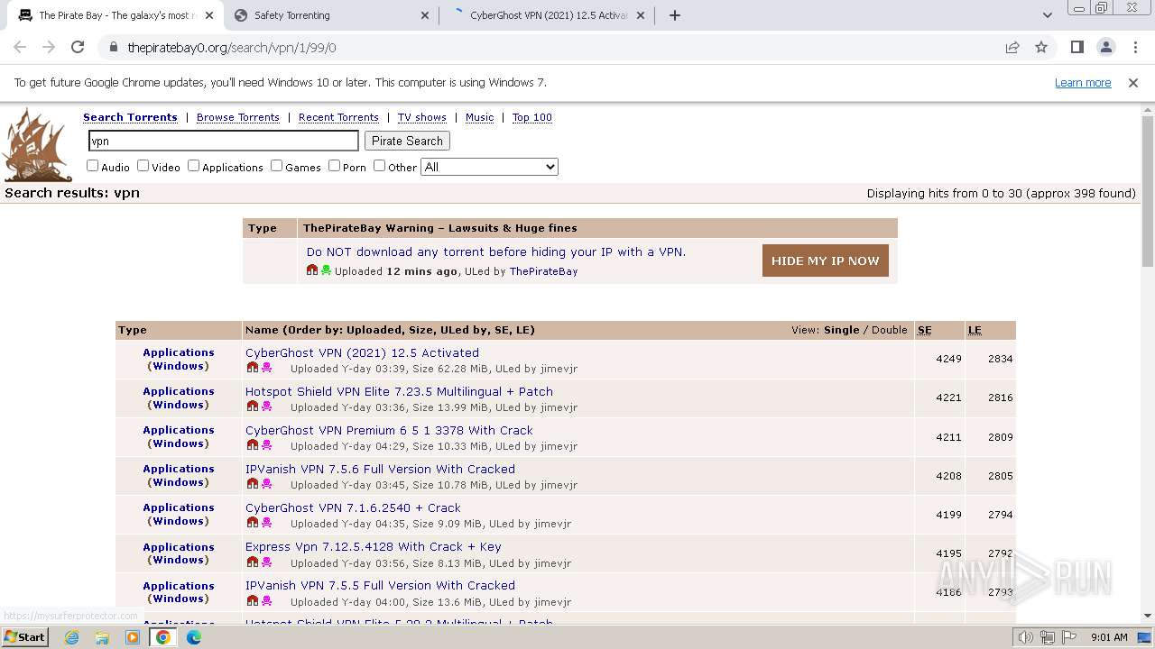The width and height of the screenshot is (1155, 649).
Task: Open volume control in system tray
Action: 1026,637
